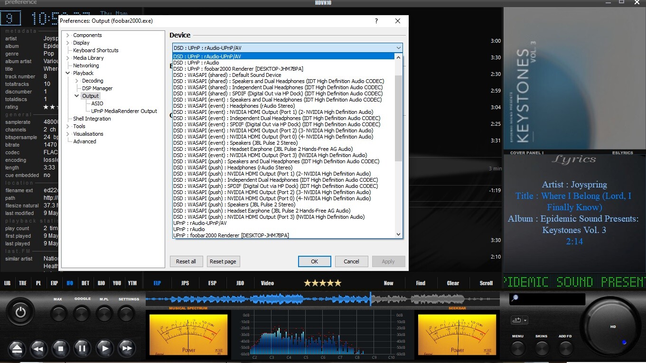
Task: Click the five-star rating bar
Action: [323, 283]
